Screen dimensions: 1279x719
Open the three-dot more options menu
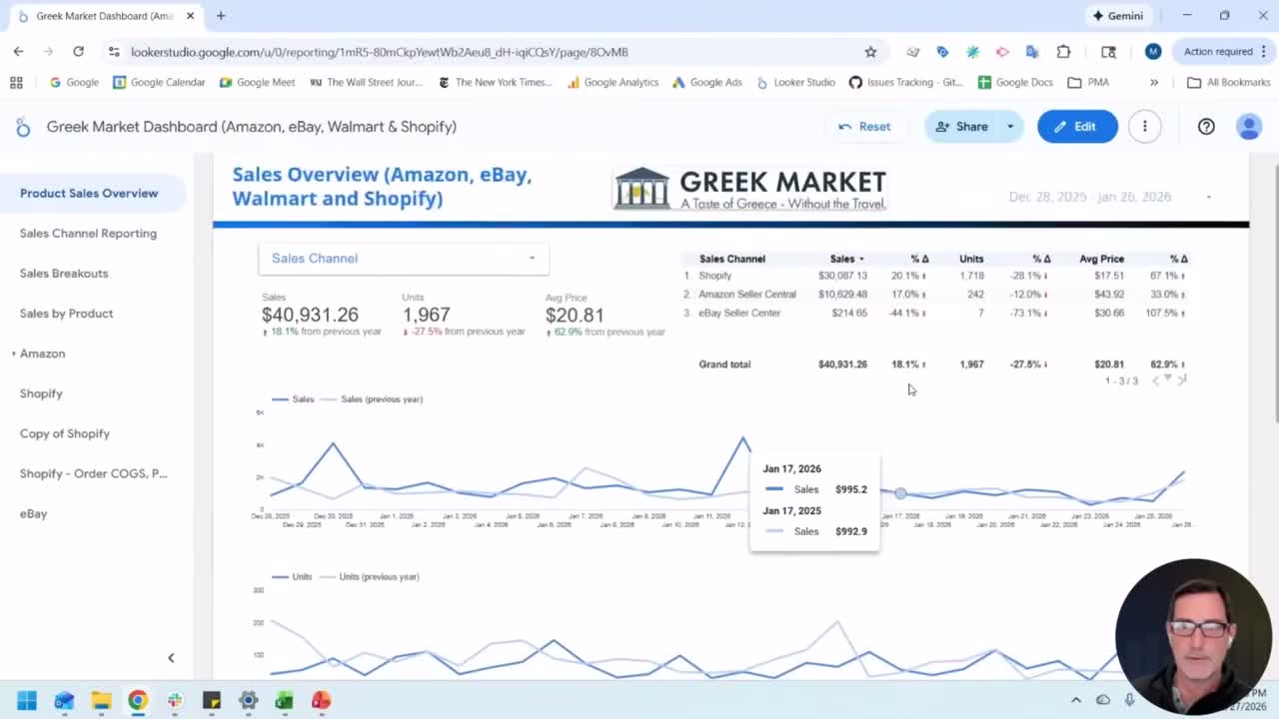pyautogui.click(x=1144, y=127)
